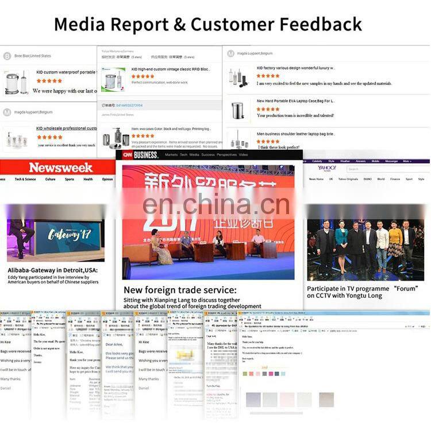Go to Perspectives in CNN Business navigation
The width and height of the screenshot is (431, 427).
coord(226,154)
